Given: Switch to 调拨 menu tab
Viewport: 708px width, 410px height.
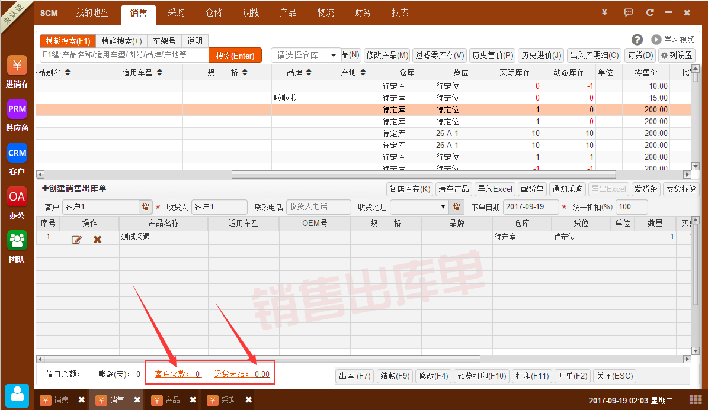Looking at the screenshot, I should point(251,12).
